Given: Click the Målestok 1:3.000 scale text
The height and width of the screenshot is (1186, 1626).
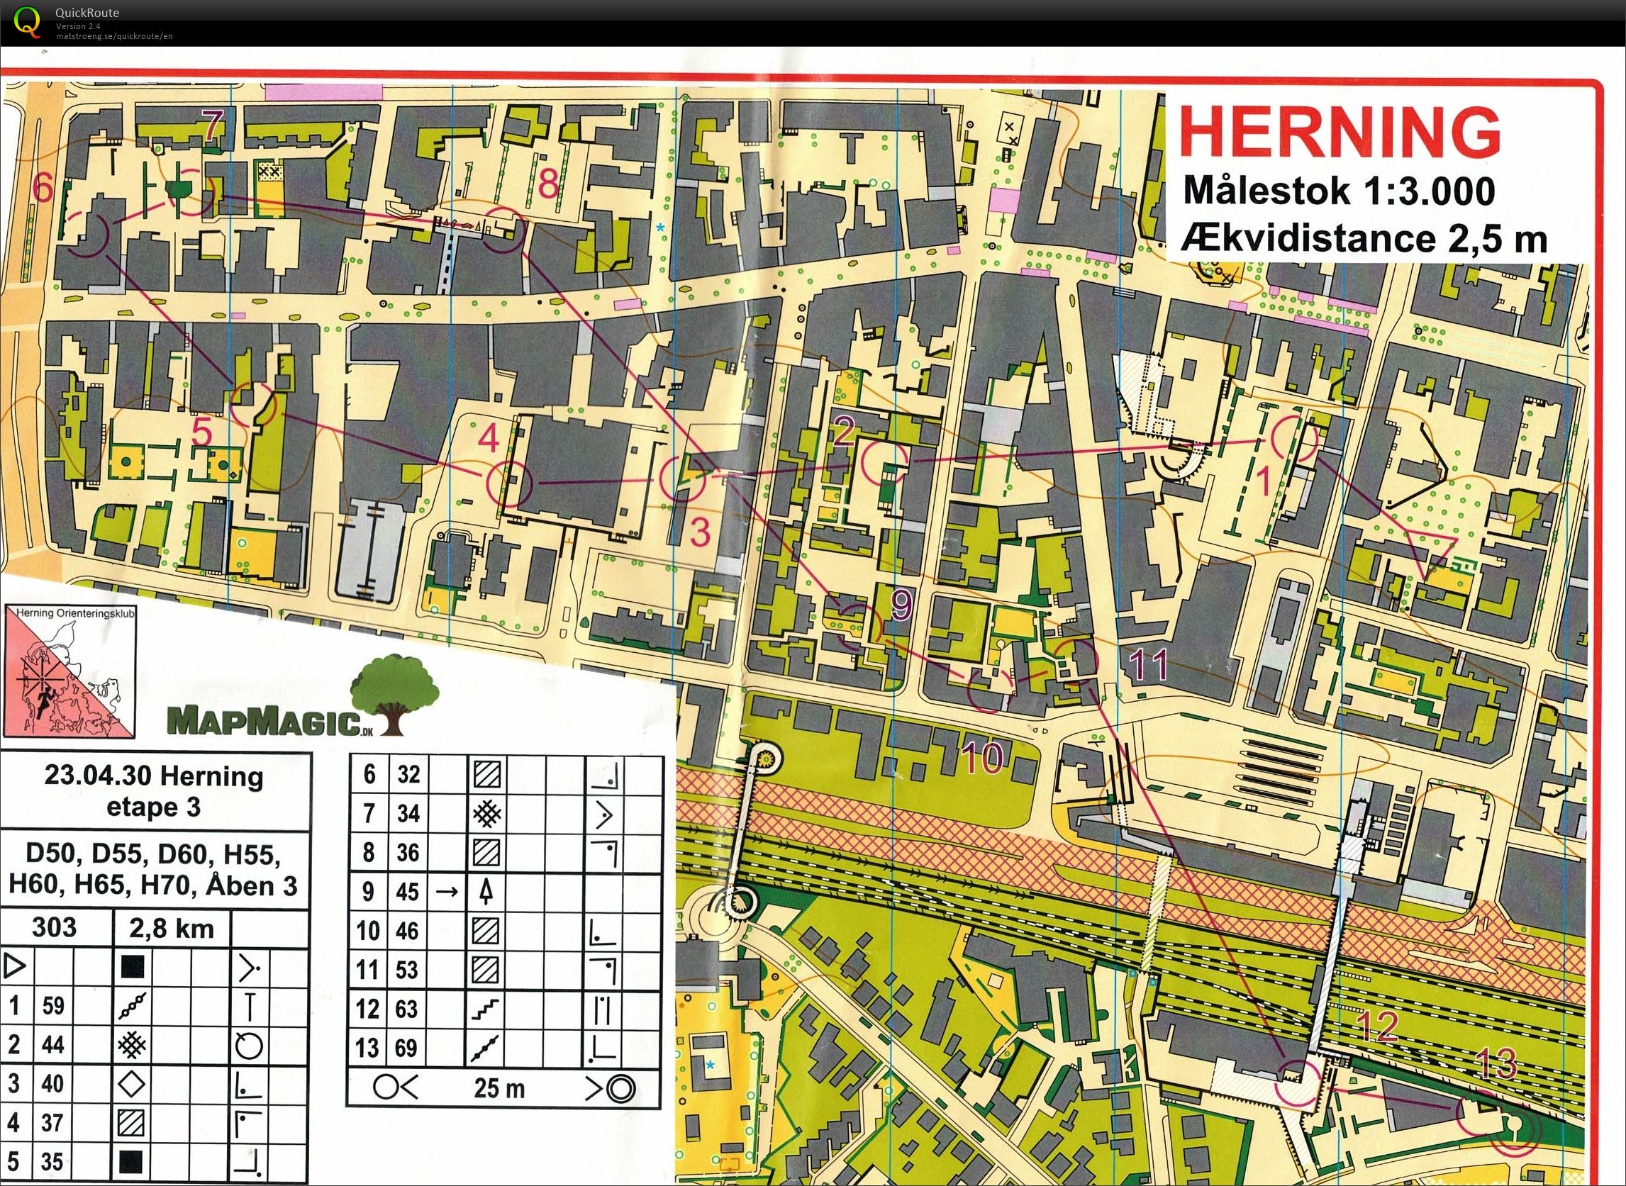Looking at the screenshot, I should 1339,191.
